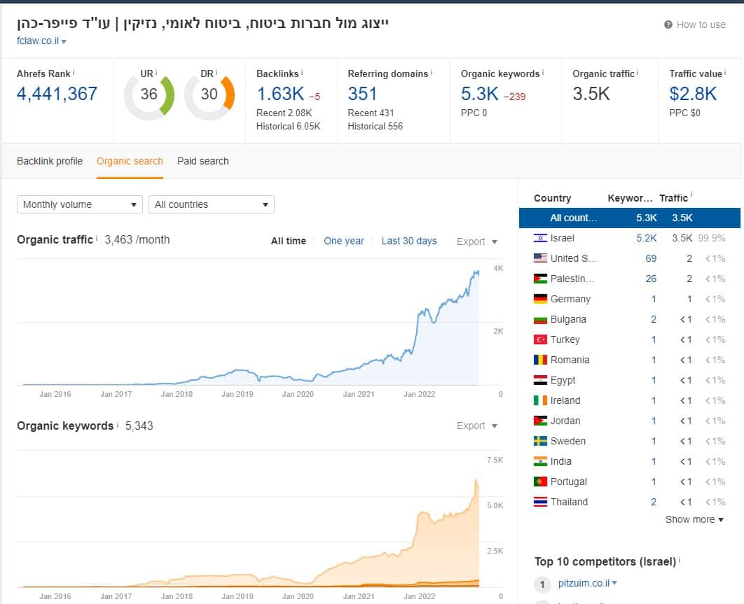The image size is (744, 604).
Task: Expand Show more countries
Action: point(694,519)
